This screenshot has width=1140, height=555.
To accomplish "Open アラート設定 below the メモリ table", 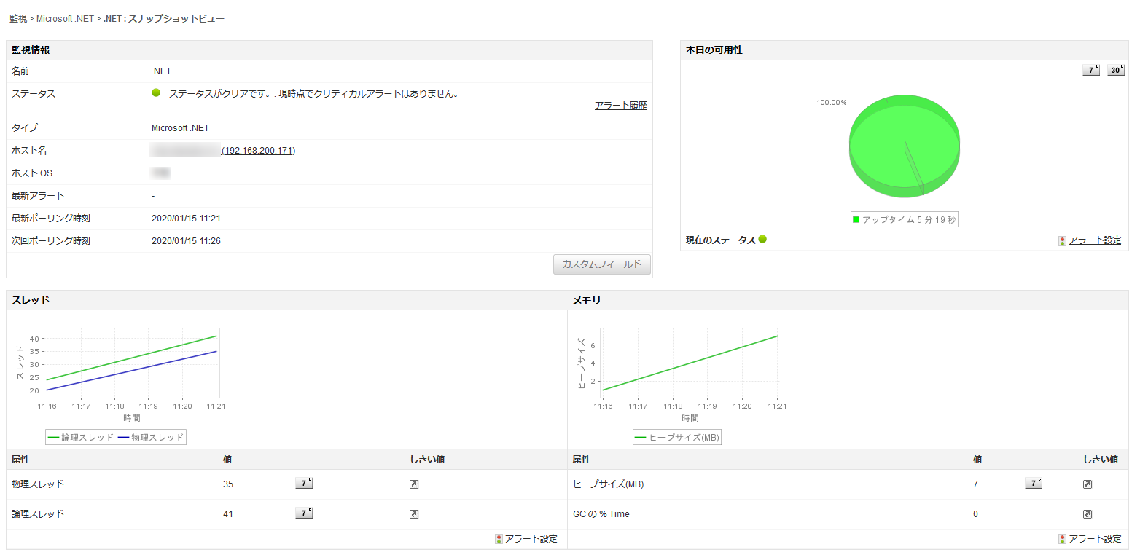I will pos(1094,539).
